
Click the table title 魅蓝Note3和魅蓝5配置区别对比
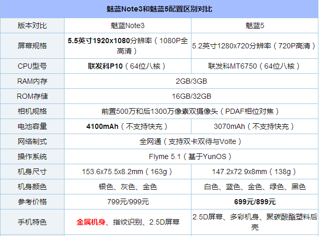click(x=159, y=9)
